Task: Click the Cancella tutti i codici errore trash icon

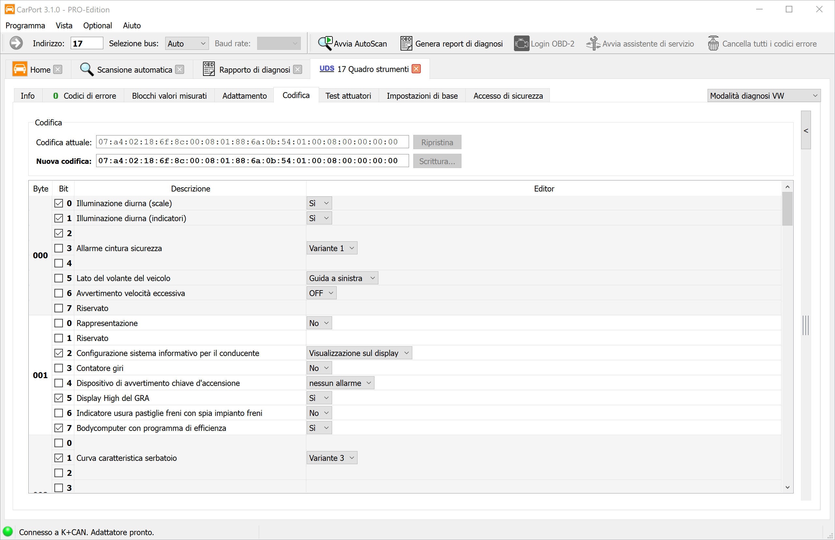Action: (713, 44)
